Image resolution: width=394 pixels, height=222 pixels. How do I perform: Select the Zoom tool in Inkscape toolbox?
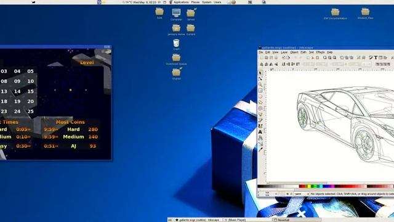tap(260, 85)
